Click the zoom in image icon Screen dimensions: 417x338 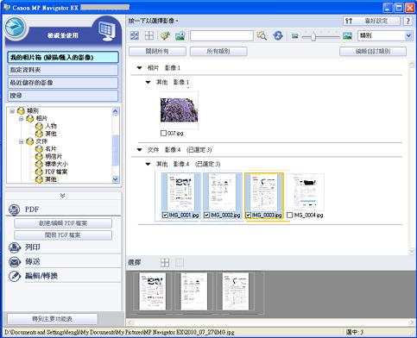180,35
